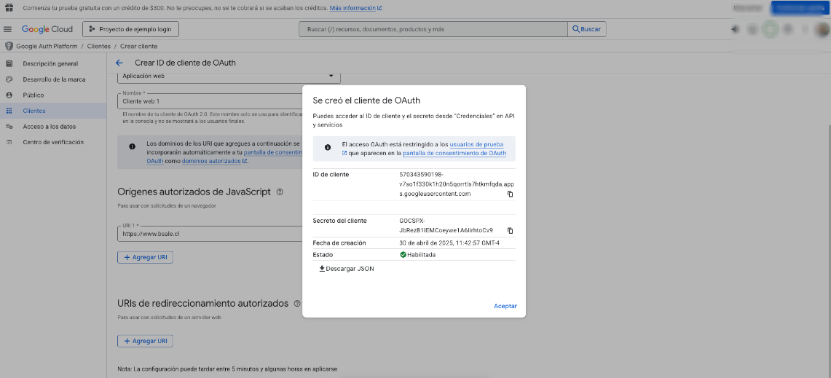Image resolution: width=831 pixels, height=378 pixels.
Task: Select Clientes in the sidebar
Action: click(x=34, y=111)
